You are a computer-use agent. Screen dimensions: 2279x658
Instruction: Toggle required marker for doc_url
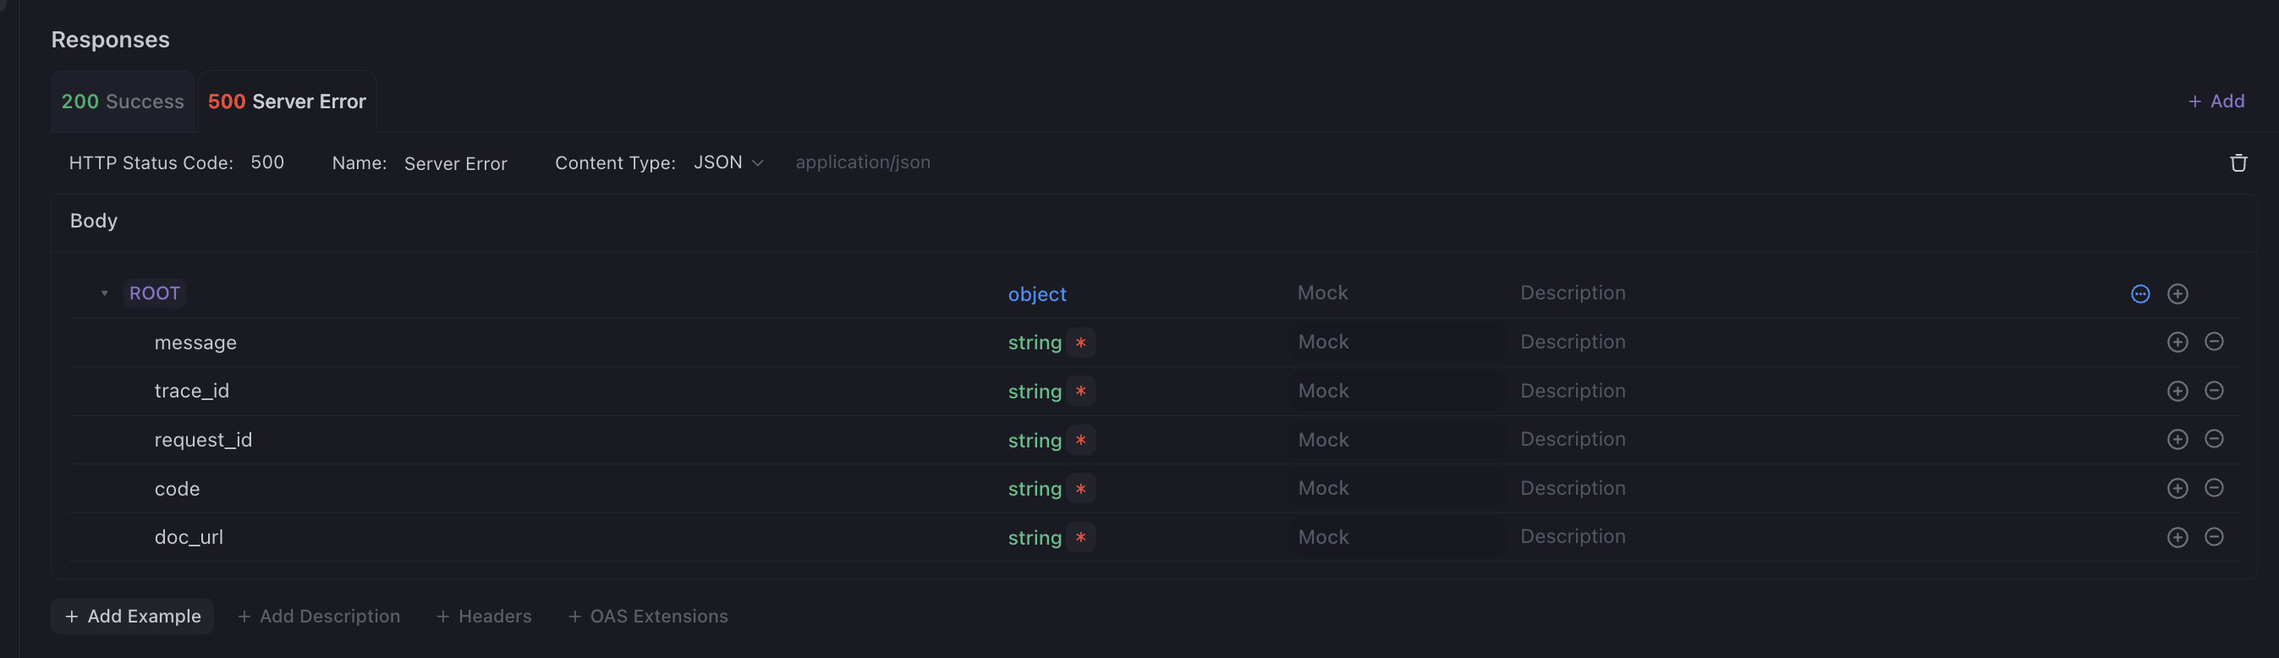coord(1080,537)
